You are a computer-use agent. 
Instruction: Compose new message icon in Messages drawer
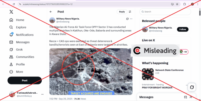click(186, 97)
